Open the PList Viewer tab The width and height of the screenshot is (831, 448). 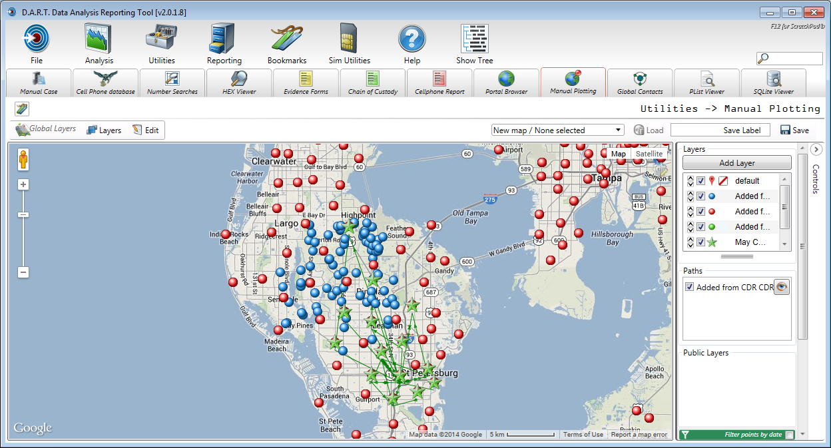(x=706, y=83)
